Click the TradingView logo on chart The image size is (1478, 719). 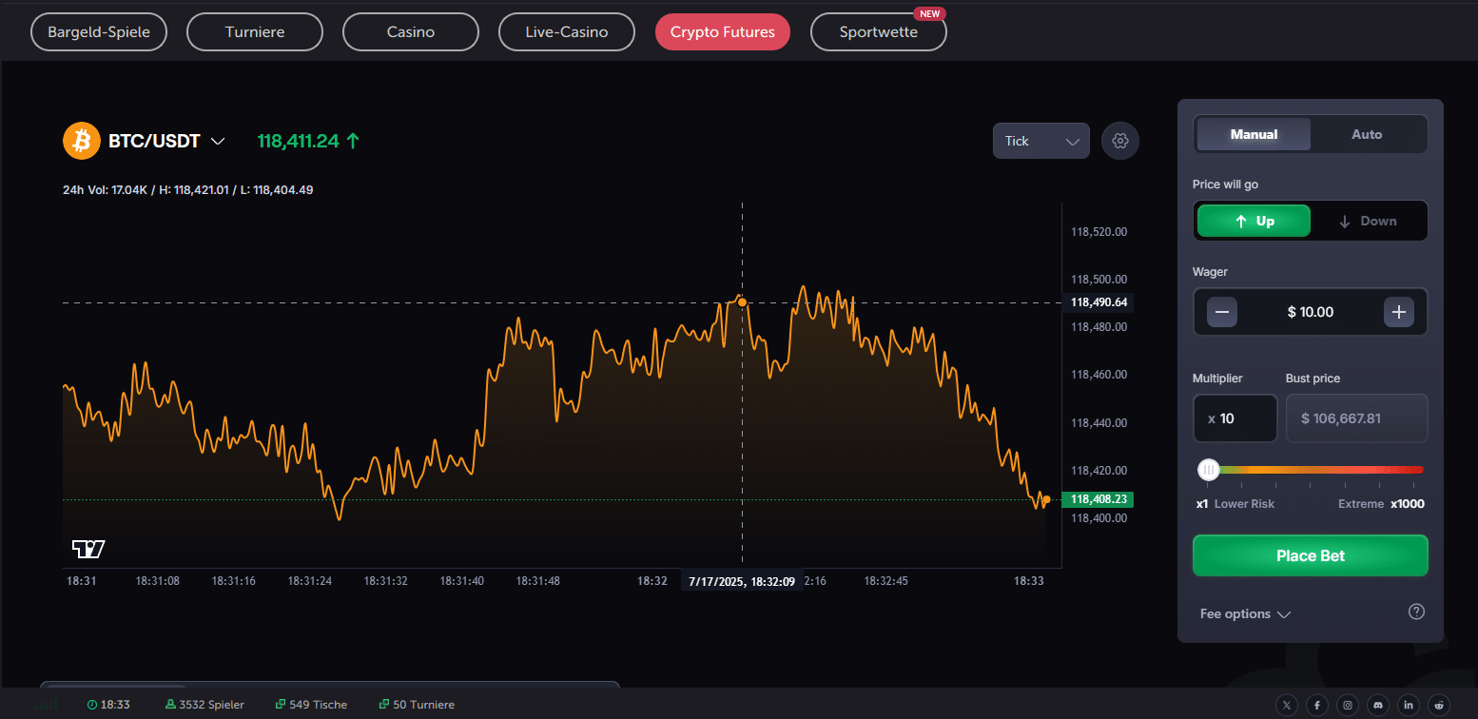[x=88, y=549]
